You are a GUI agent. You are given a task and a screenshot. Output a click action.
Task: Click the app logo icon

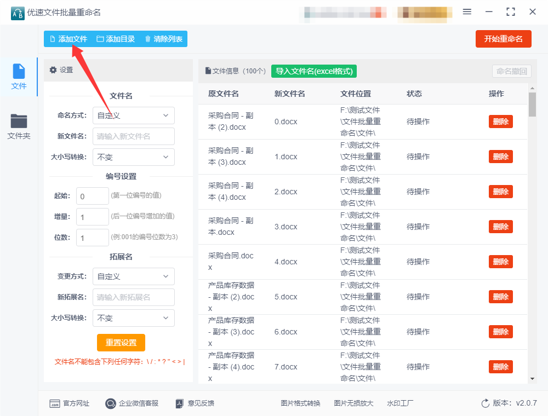(18, 13)
